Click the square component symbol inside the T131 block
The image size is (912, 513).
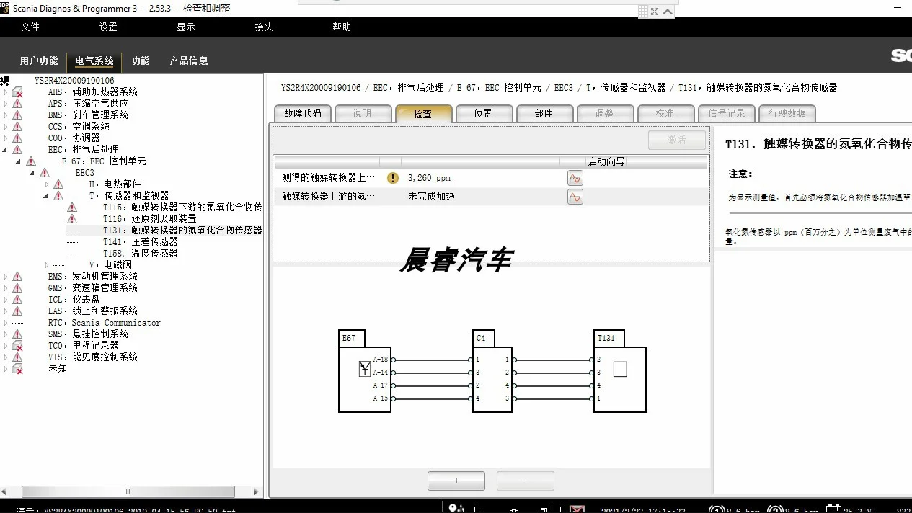[x=620, y=369]
